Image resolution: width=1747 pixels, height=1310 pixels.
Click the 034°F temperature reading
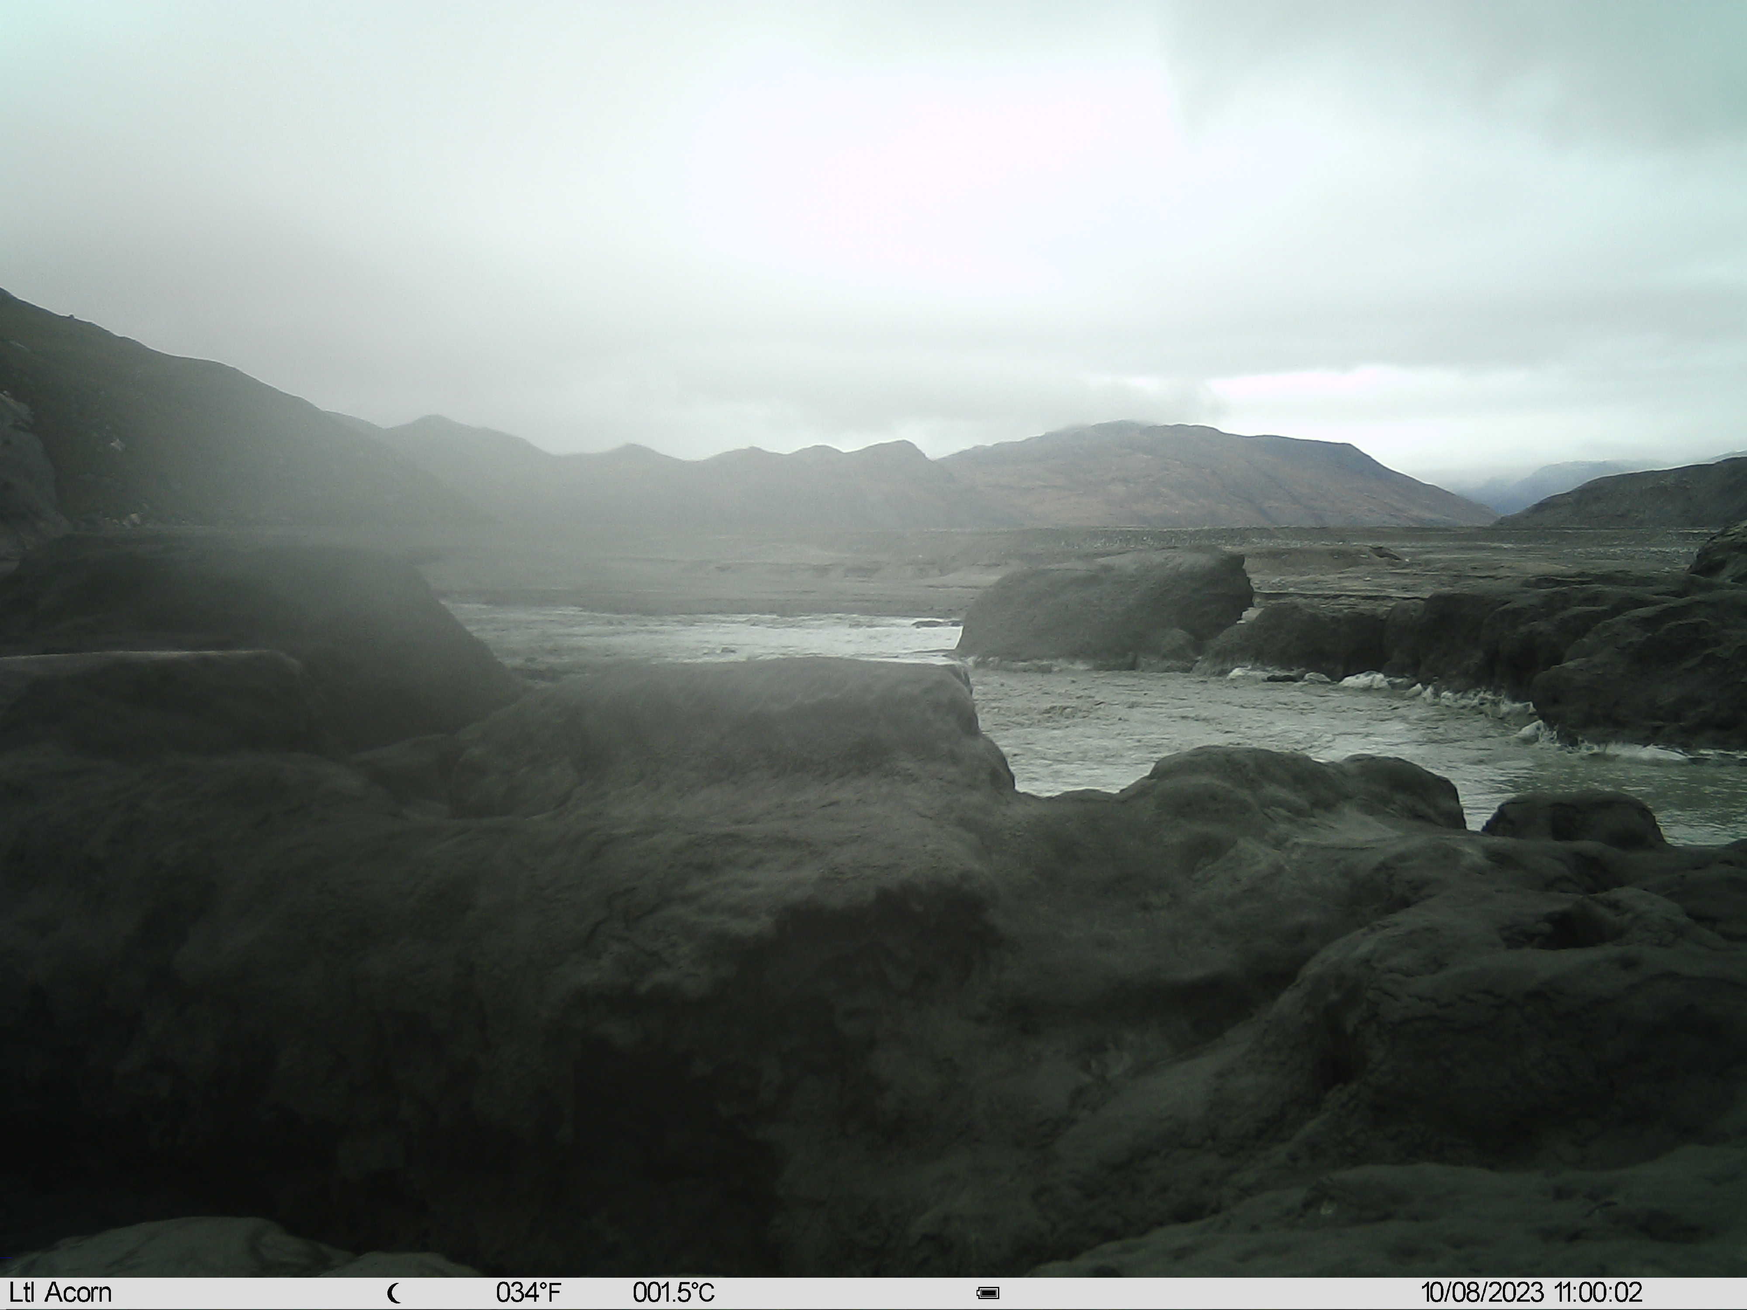(x=528, y=1293)
